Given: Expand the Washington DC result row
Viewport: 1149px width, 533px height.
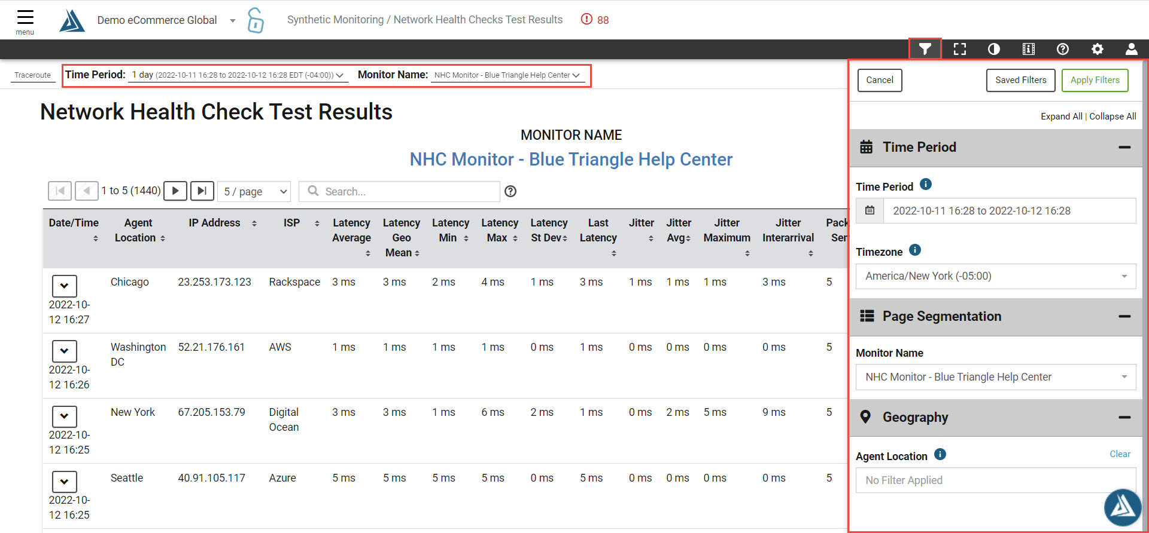Looking at the screenshot, I should pyautogui.click(x=64, y=351).
